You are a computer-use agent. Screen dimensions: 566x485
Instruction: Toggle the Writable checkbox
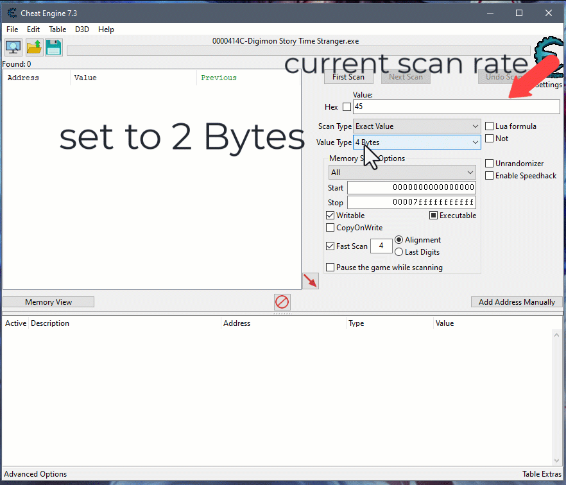click(330, 216)
